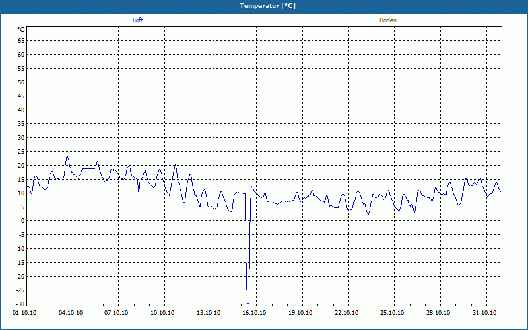
Task: Click the 55 y-axis value
Action: click(21, 69)
